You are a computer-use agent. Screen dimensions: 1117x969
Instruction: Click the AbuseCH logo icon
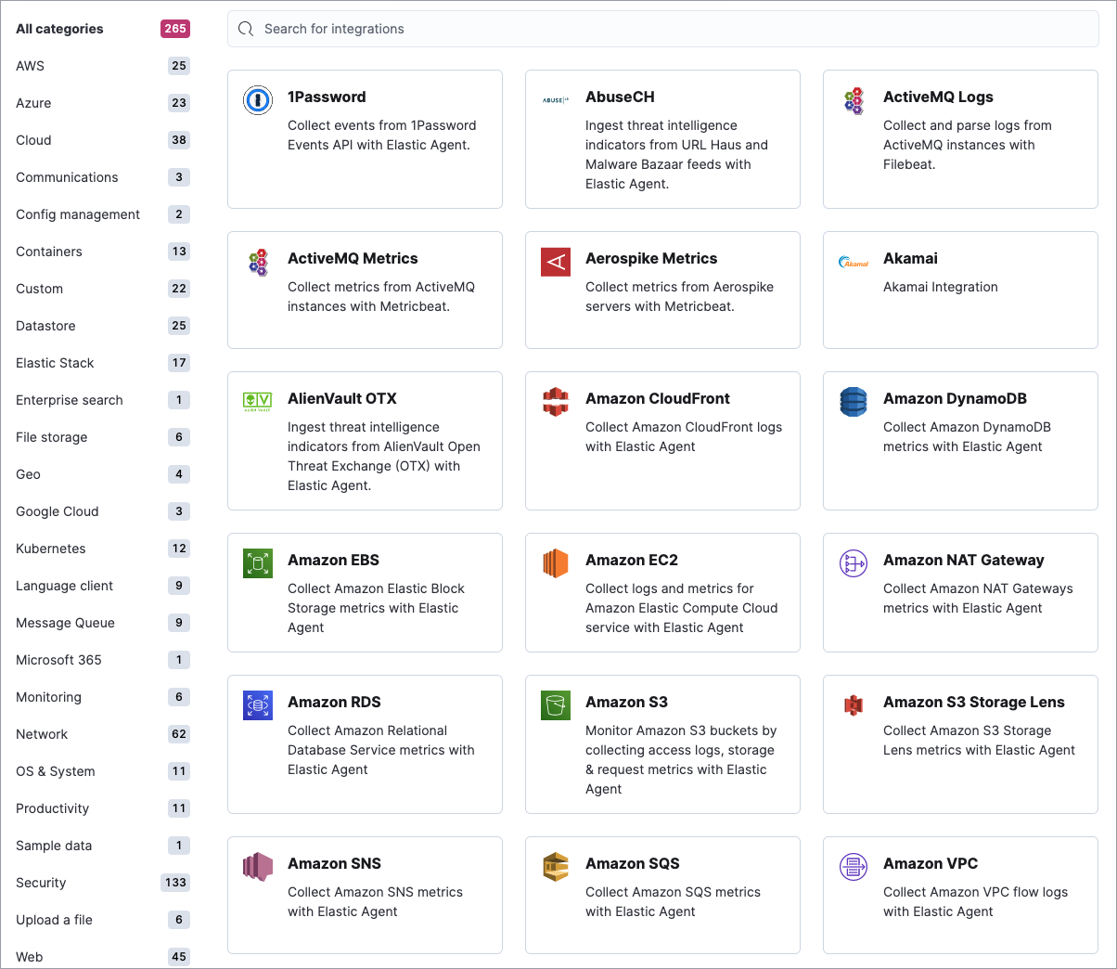(556, 100)
